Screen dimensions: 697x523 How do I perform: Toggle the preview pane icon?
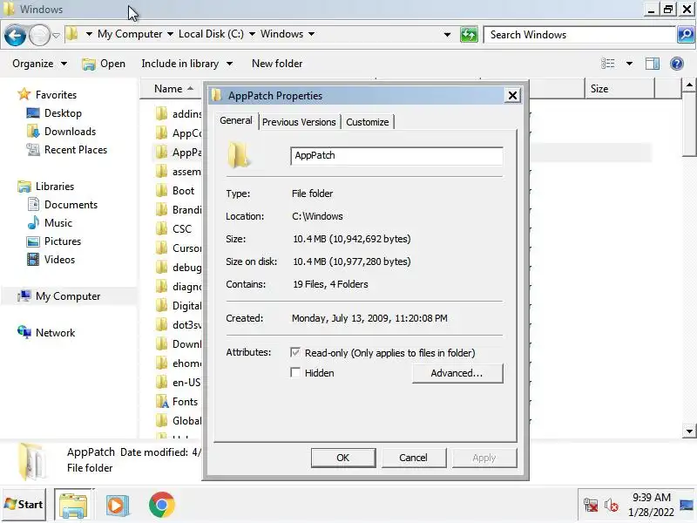[652, 64]
